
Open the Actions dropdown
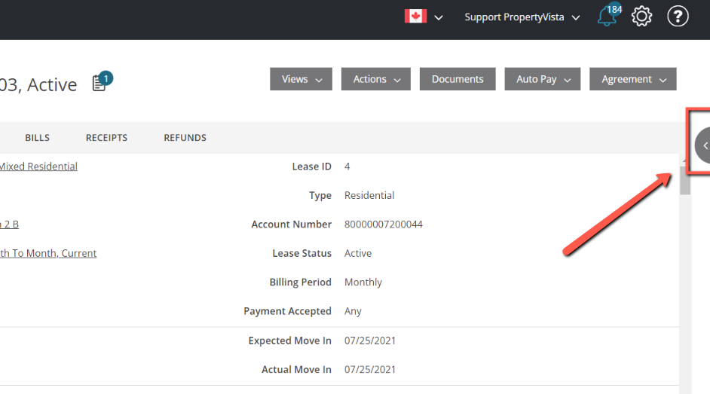[376, 79]
